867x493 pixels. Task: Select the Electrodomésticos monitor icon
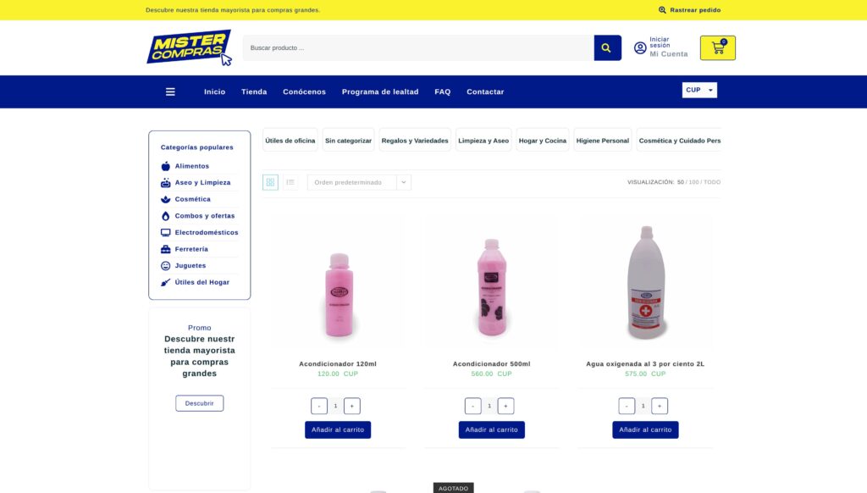click(x=165, y=232)
